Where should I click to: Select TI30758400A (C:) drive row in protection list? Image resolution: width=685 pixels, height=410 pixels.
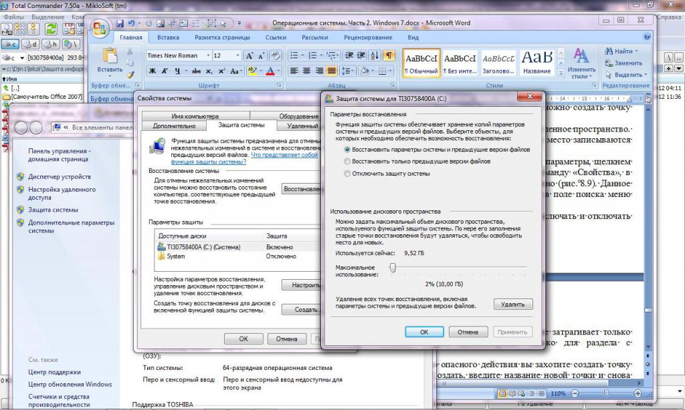238,247
